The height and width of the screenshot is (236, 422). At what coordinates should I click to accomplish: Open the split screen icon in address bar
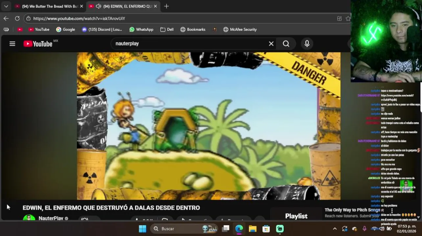(340, 18)
